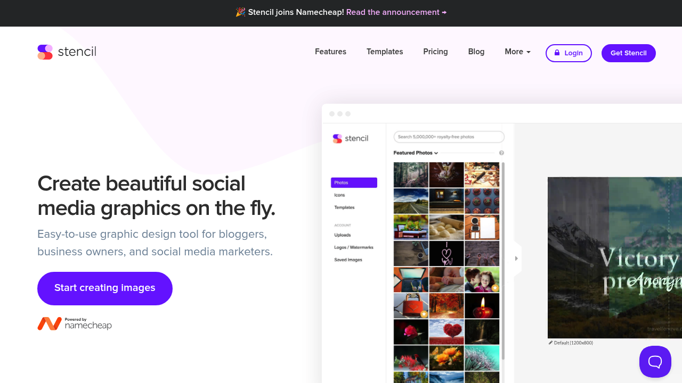The image size is (682, 383).
Task: Open the chat support widget
Action: click(x=655, y=362)
